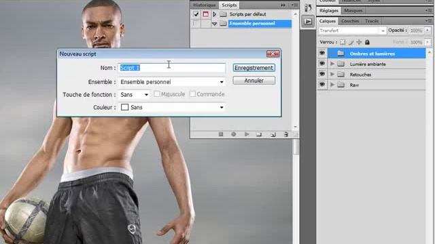This screenshot has height=244, width=435.
Task: Click folder icon of Ombres et lumières layer group
Action: coord(341,53)
